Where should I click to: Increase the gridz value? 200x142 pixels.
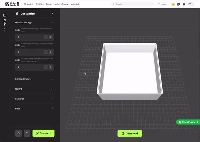(x=51, y=67)
